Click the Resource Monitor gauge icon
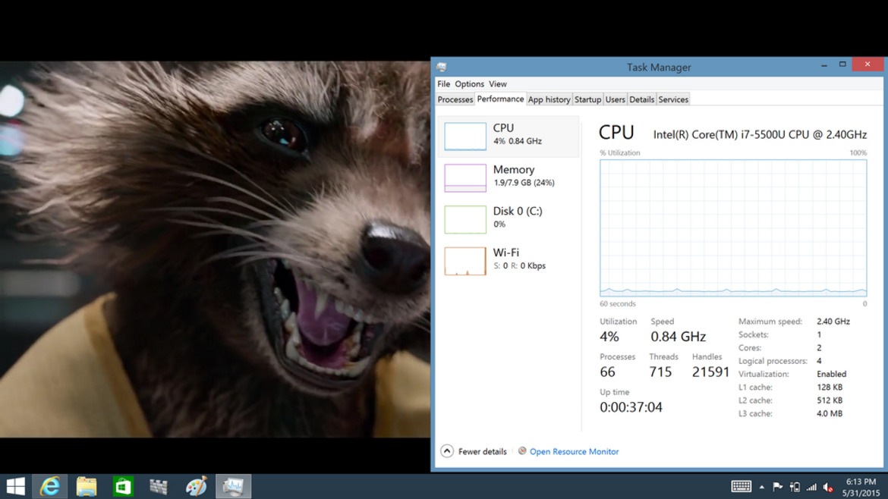Viewport: 888px width, 499px height. click(x=522, y=451)
